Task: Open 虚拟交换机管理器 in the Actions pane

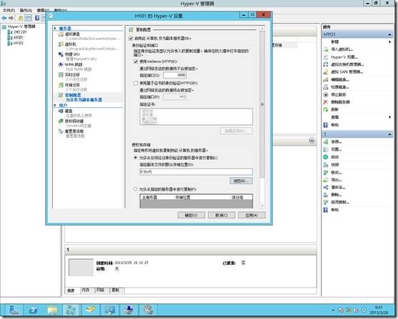Action: tap(347, 64)
